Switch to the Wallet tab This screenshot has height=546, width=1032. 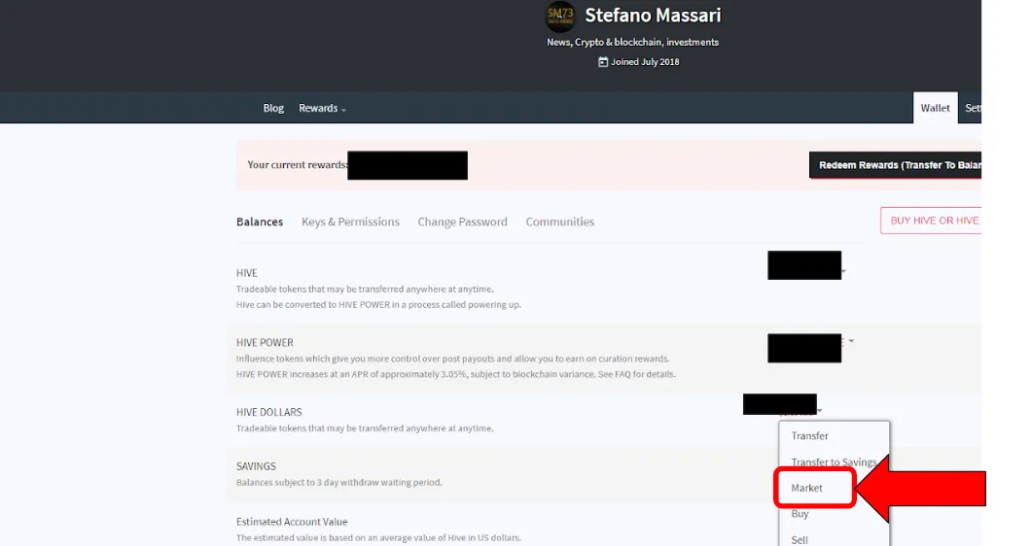(x=935, y=108)
